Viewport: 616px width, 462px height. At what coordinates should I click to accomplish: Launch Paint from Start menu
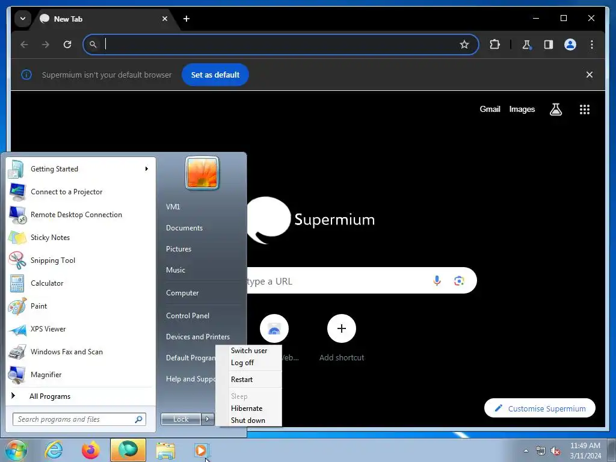coord(81,306)
